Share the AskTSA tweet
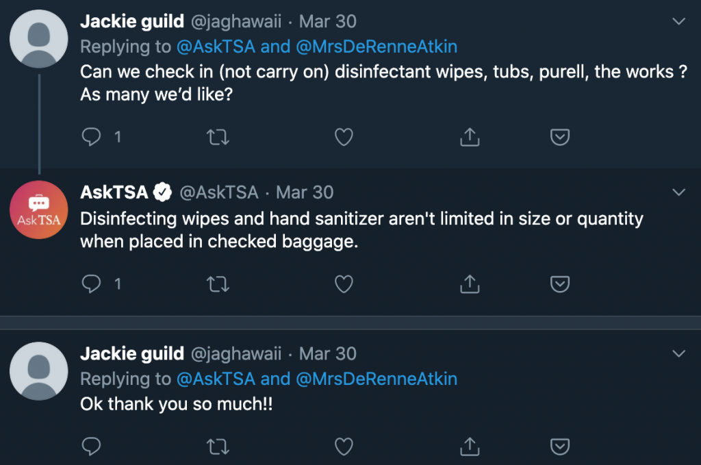This screenshot has height=465, width=701. (x=469, y=283)
